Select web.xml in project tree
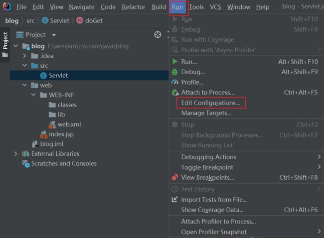This screenshot has height=238, width=324. (69, 124)
